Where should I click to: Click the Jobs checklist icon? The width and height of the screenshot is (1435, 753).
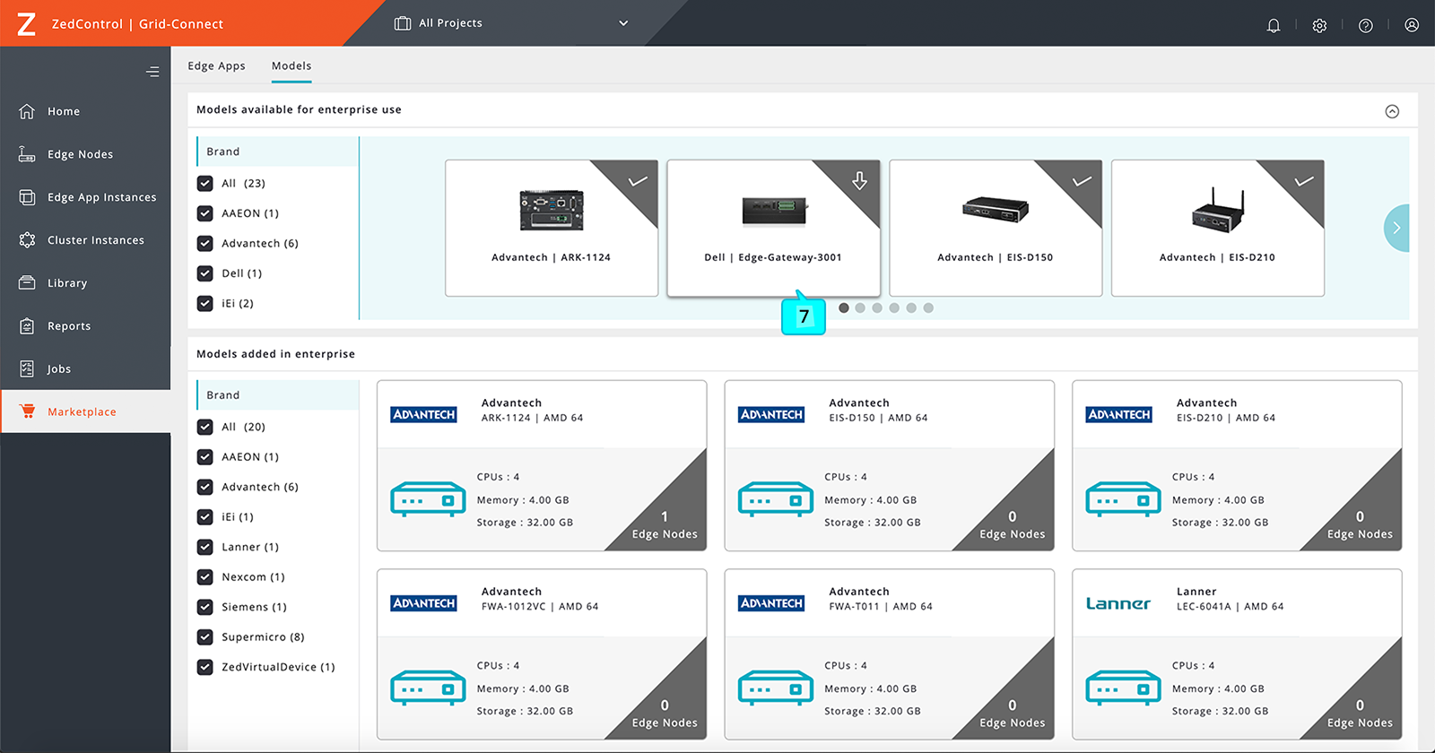click(27, 368)
